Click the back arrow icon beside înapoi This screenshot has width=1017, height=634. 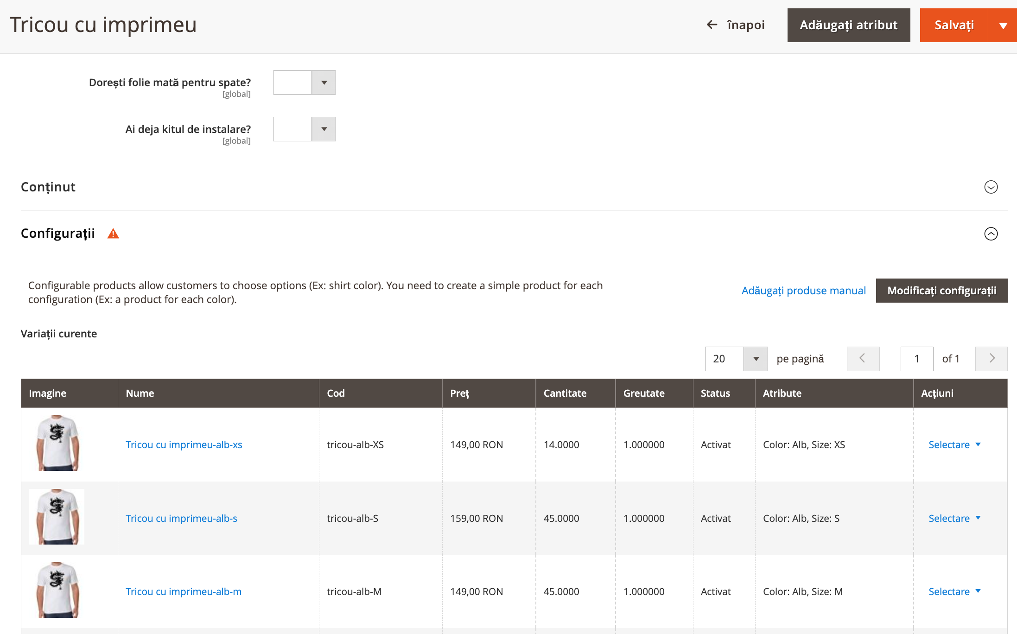712,25
